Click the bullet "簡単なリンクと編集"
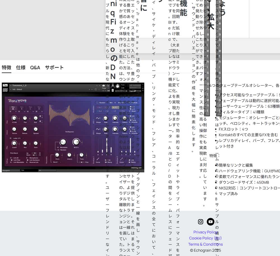The width and height of the screenshot is (280, 256). 236,165
